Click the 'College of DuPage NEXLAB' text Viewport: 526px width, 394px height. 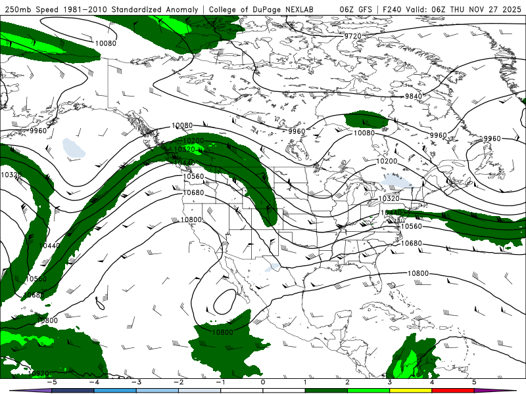tap(261, 9)
